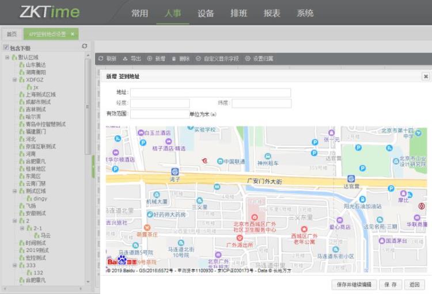The image size is (432, 294).
Task: Collapse the 333 tree node
Action: coord(14,265)
